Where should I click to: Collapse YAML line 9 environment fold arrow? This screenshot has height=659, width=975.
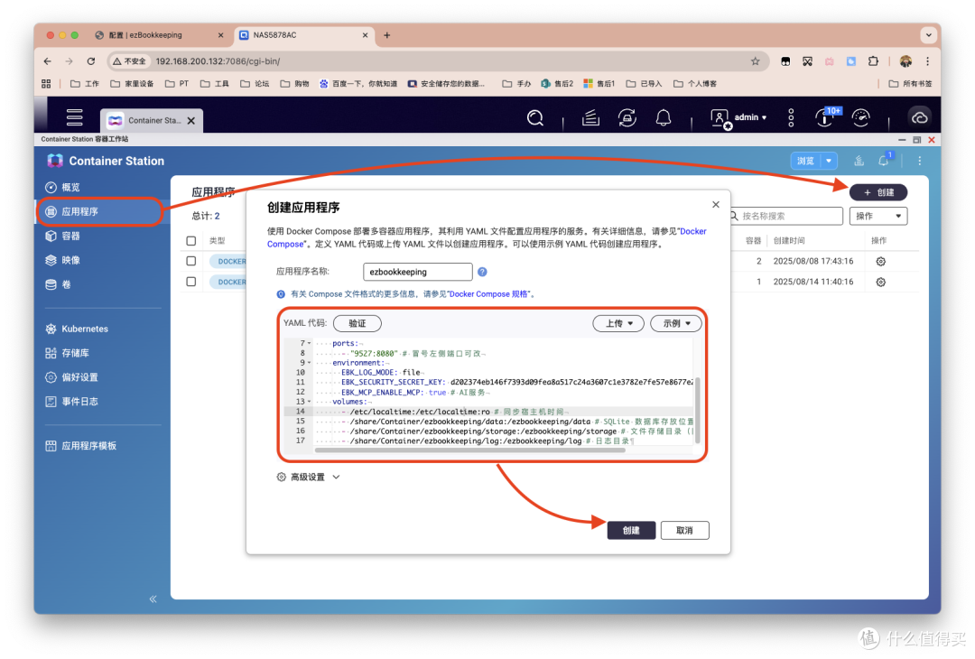pos(309,363)
